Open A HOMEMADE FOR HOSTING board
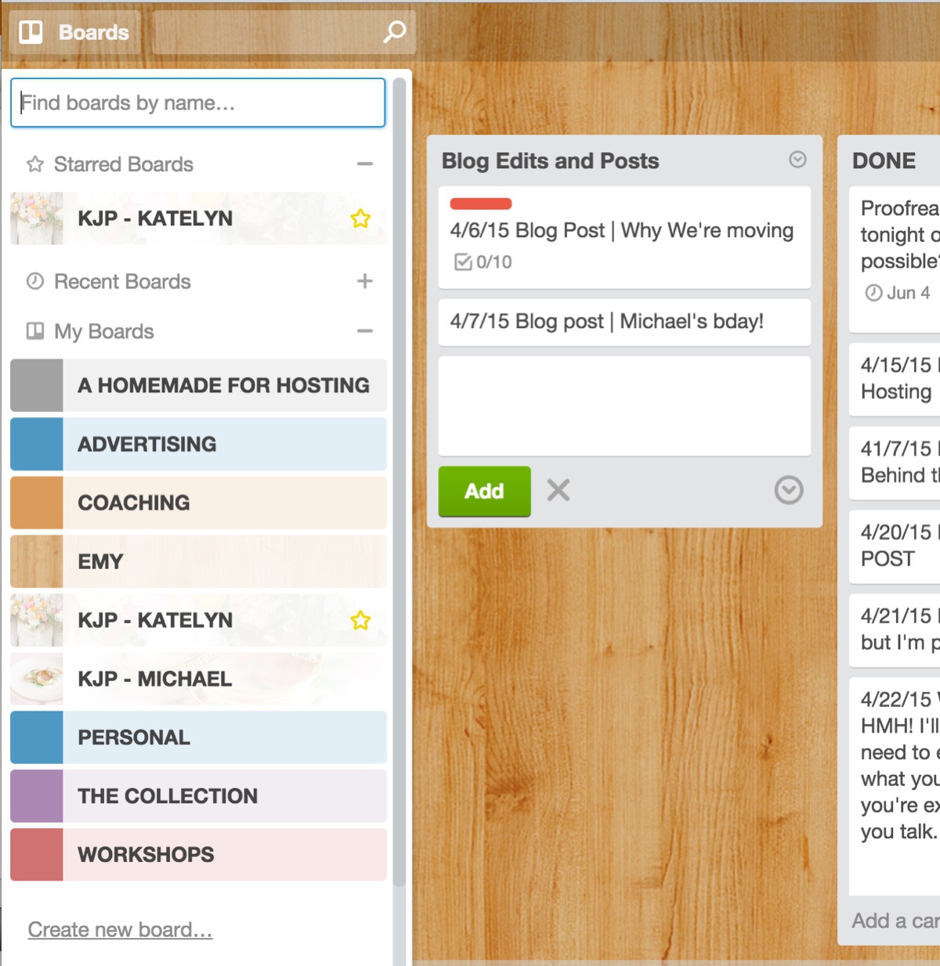This screenshot has height=966, width=940. [198, 385]
